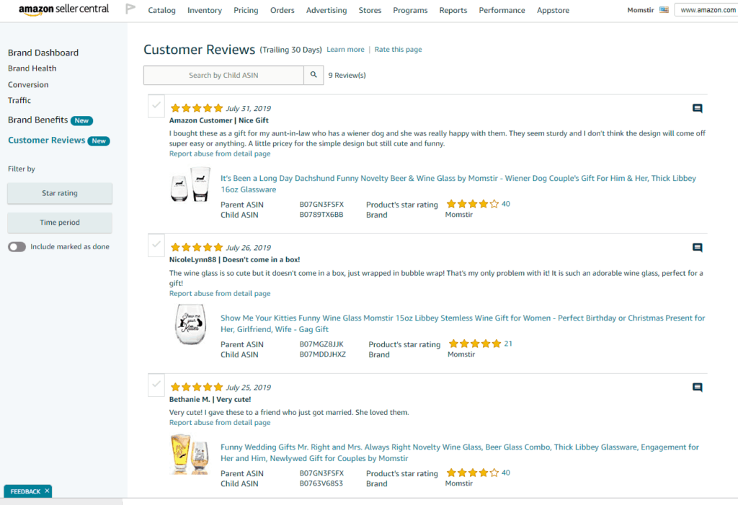Open the Time period filter
The height and width of the screenshot is (505, 738).
point(59,223)
